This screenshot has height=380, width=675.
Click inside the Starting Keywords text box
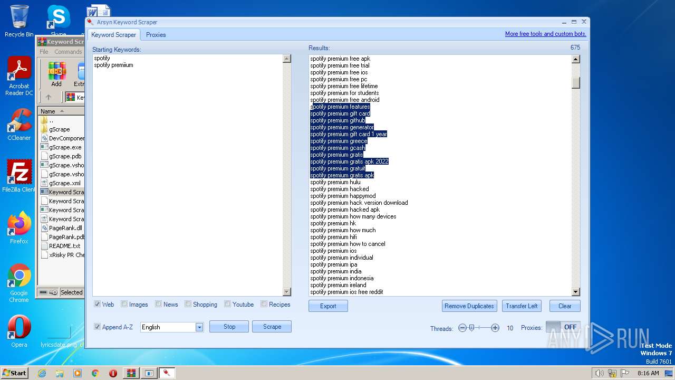188,175
